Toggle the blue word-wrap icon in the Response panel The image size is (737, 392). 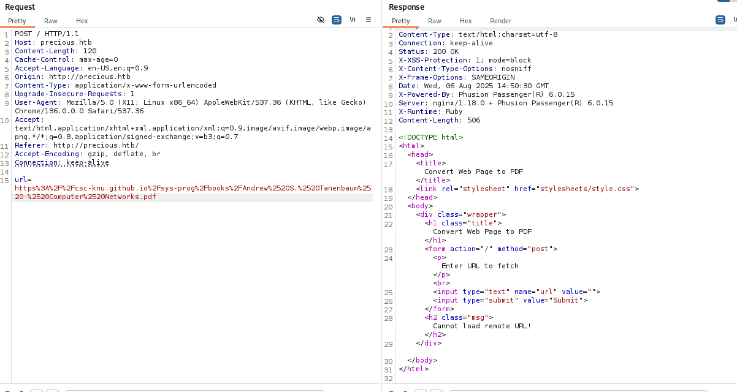point(720,20)
